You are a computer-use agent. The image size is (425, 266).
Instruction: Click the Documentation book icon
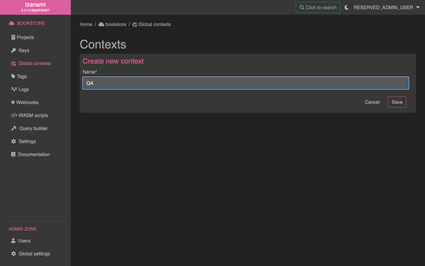coord(13,154)
